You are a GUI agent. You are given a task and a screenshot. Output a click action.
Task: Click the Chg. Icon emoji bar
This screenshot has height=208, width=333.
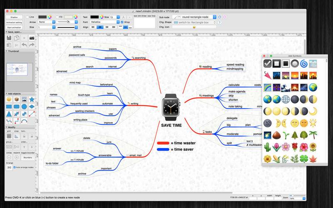coord(194,27)
